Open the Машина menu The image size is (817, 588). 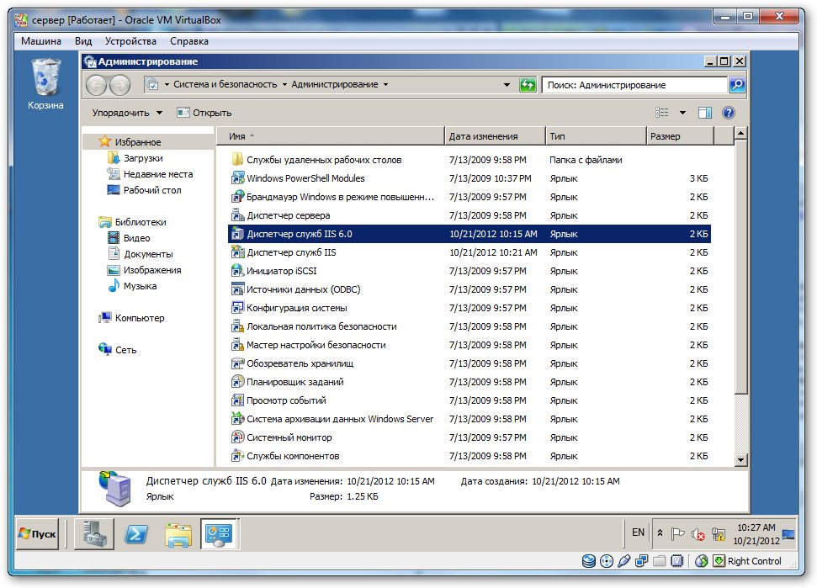coord(41,41)
